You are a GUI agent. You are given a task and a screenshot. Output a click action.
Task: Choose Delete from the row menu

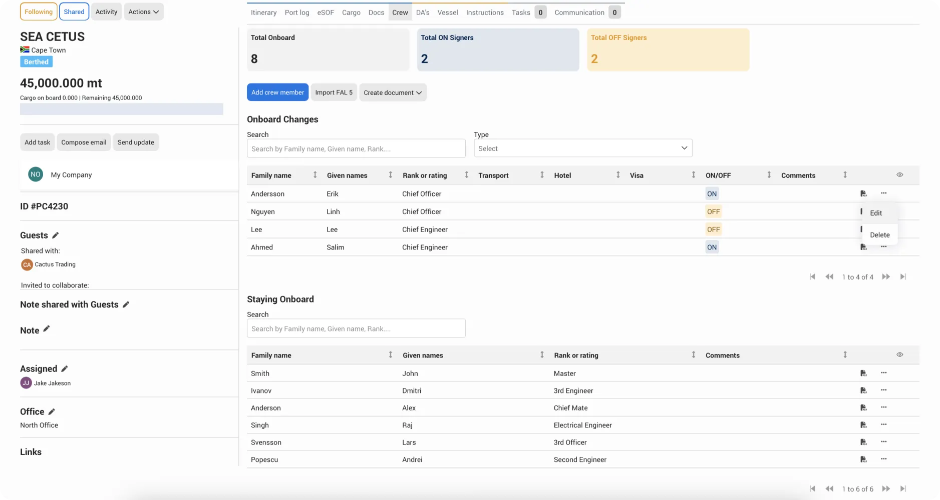(x=880, y=234)
